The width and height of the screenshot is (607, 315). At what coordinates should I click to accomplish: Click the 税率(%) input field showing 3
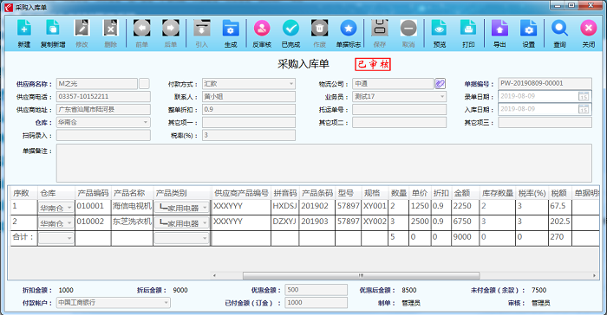click(x=249, y=135)
